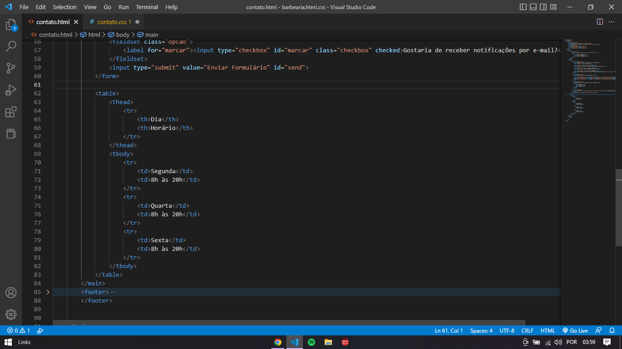622x349 pixels.
Task: Open the File menu
Action: [24, 7]
